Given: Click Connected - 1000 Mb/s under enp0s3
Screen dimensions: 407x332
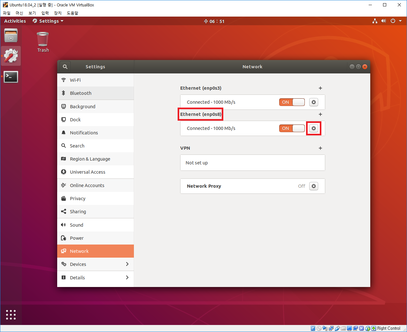Looking at the screenshot, I should [x=211, y=102].
